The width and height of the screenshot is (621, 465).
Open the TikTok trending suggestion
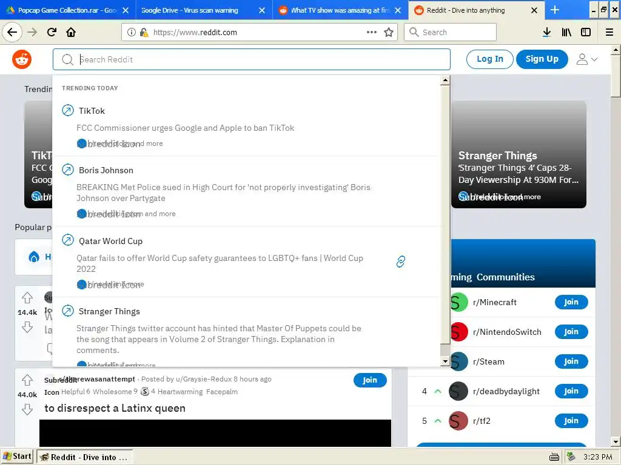pyautogui.click(x=246, y=127)
